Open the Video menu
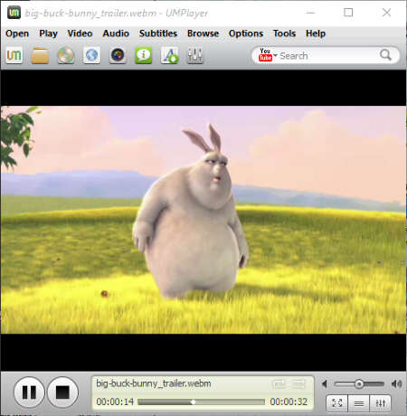Screen dimensions: 407x416 click(x=80, y=33)
